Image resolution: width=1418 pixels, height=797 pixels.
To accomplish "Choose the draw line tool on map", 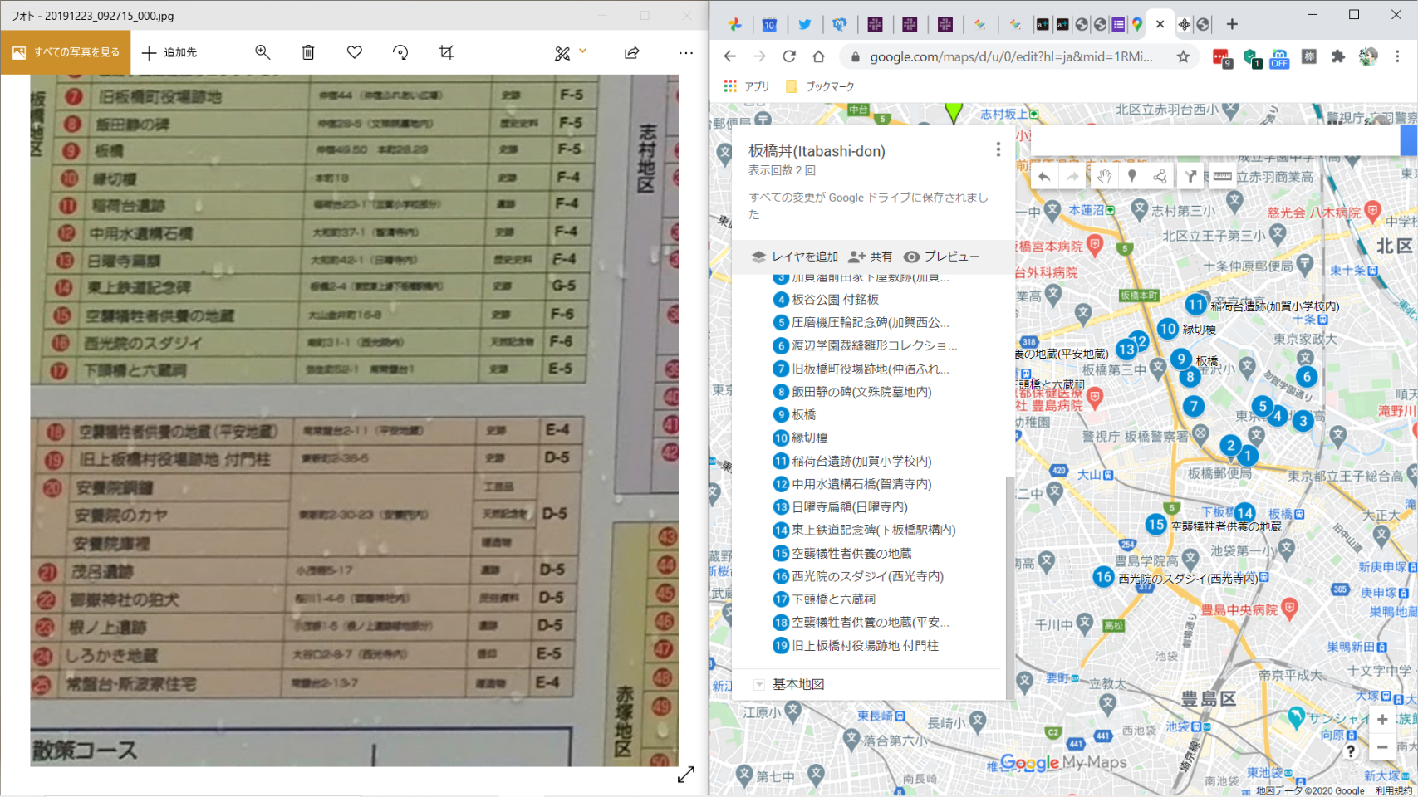I will coord(1160,176).
